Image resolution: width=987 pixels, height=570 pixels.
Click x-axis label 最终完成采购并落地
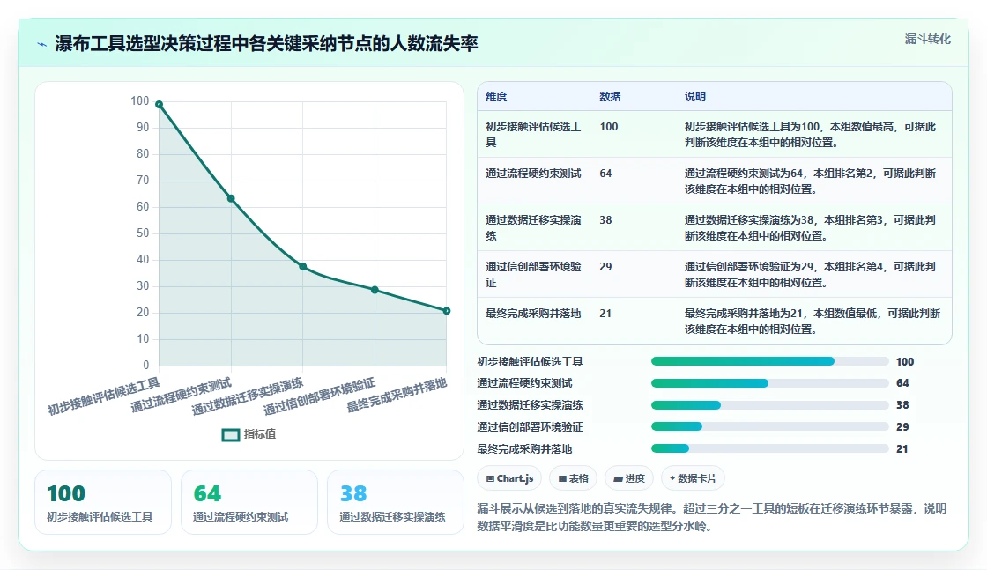coord(397,395)
